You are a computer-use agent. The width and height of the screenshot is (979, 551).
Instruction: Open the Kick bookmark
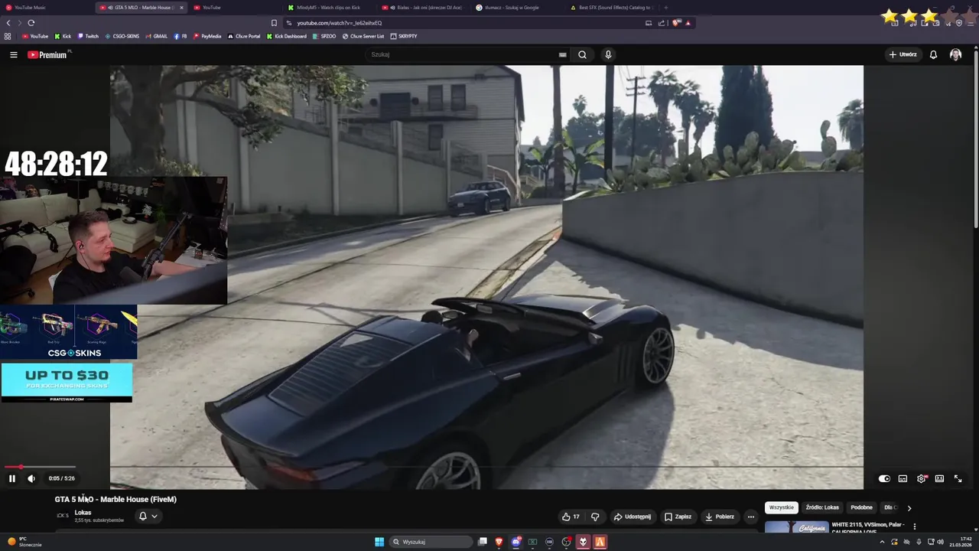(63, 36)
